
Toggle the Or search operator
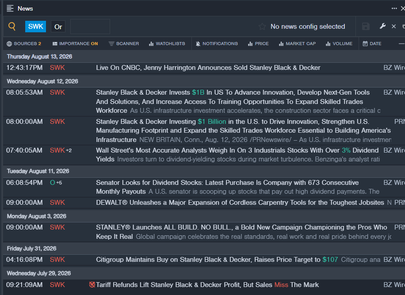(x=58, y=27)
